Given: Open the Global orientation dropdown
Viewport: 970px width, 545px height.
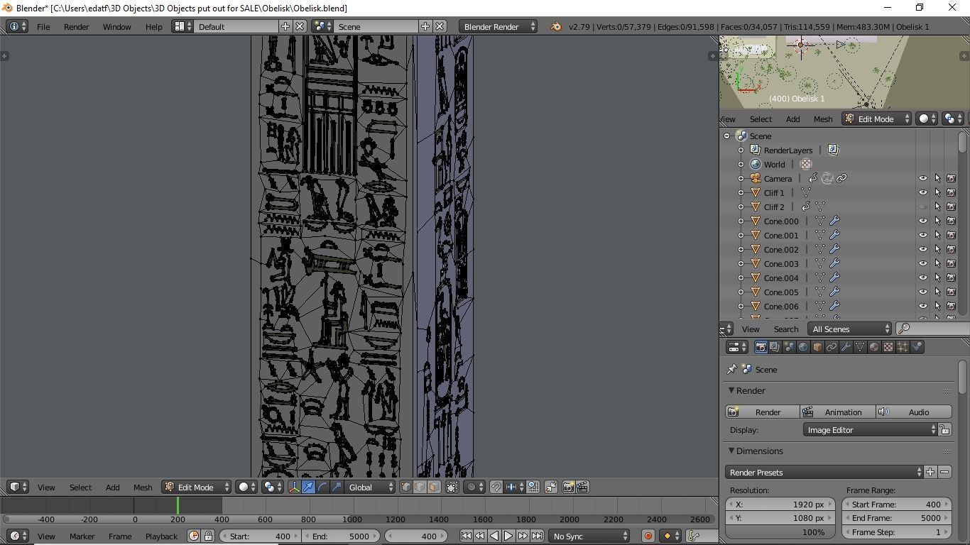Looking at the screenshot, I should [370, 487].
